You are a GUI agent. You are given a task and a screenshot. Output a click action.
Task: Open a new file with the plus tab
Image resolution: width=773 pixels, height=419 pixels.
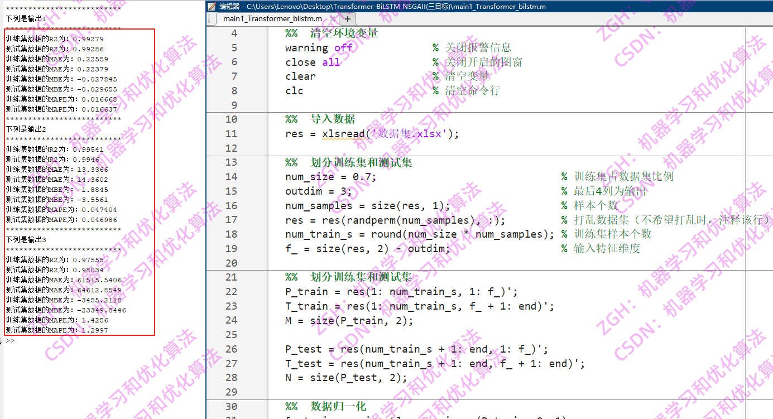[347, 18]
